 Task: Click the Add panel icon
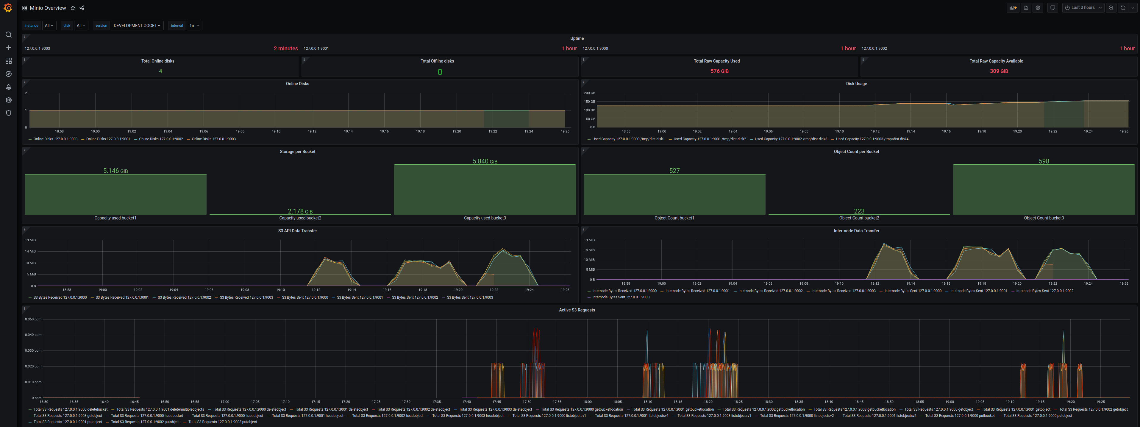tap(1013, 7)
